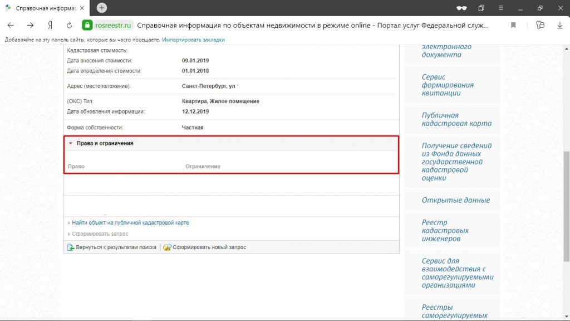Screen dimensions: 570x321
Task: Click the new request icon
Action: point(167,247)
